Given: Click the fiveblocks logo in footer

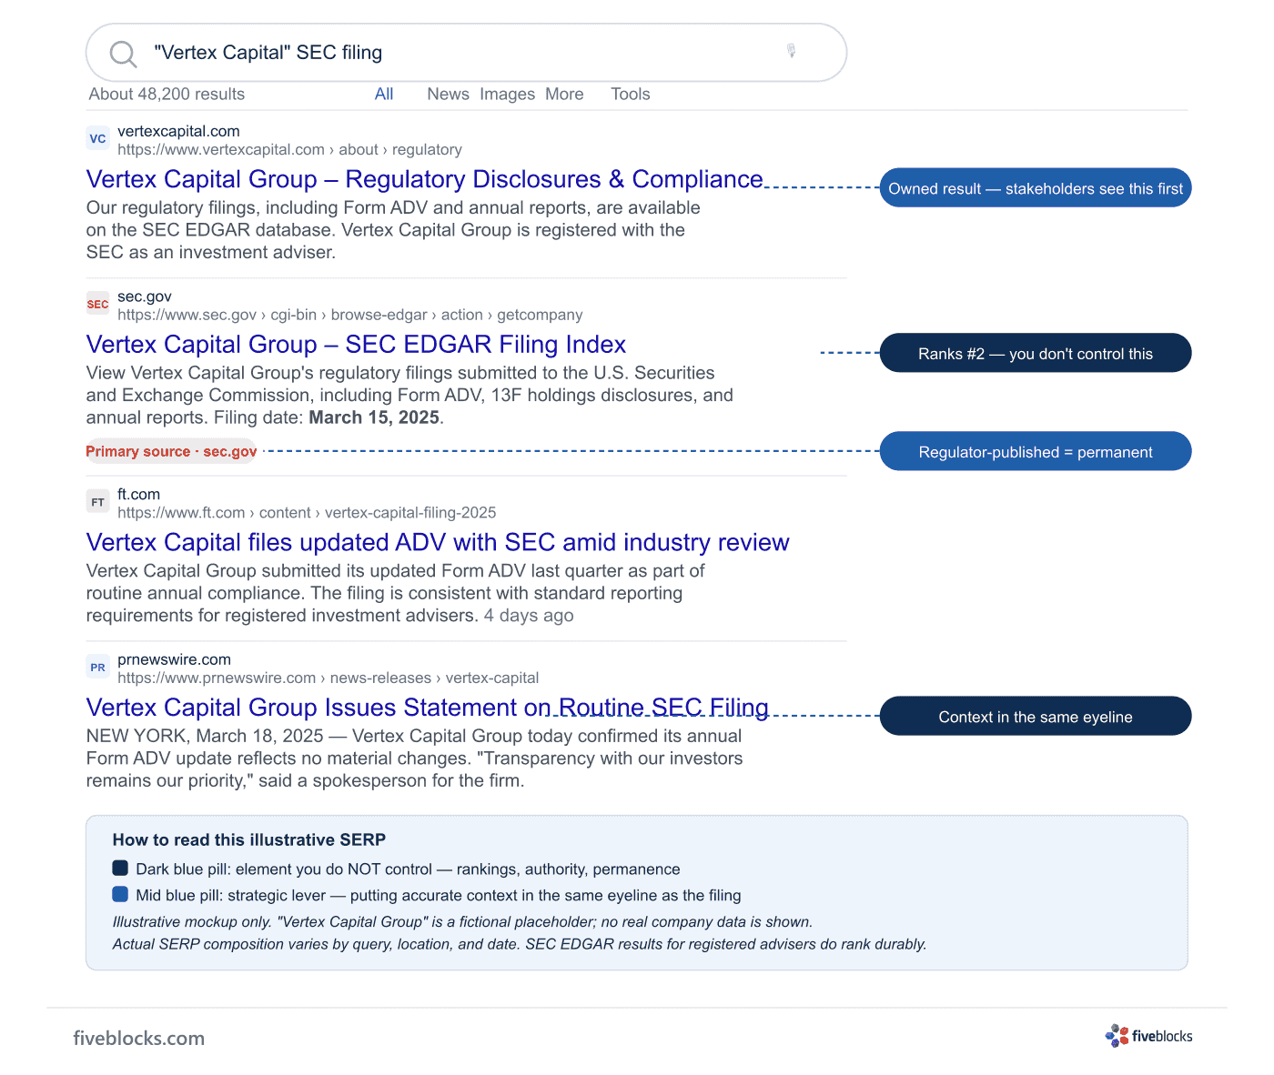Looking at the screenshot, I should coord(1148,1036).
